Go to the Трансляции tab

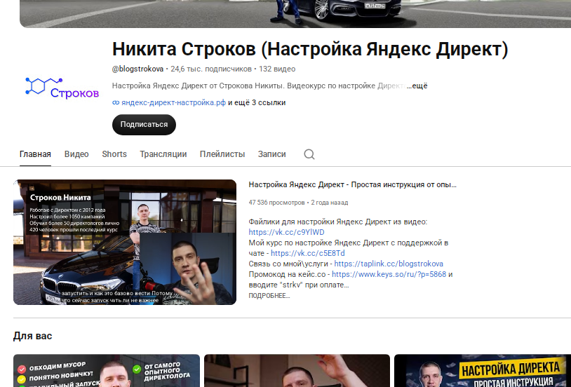(163, 154)
